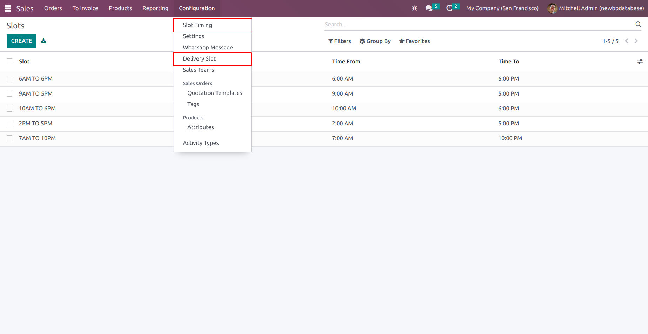This screenshot has width=648, height=334.
Task: Sort by Time To column header
Action: coord(508,61)
